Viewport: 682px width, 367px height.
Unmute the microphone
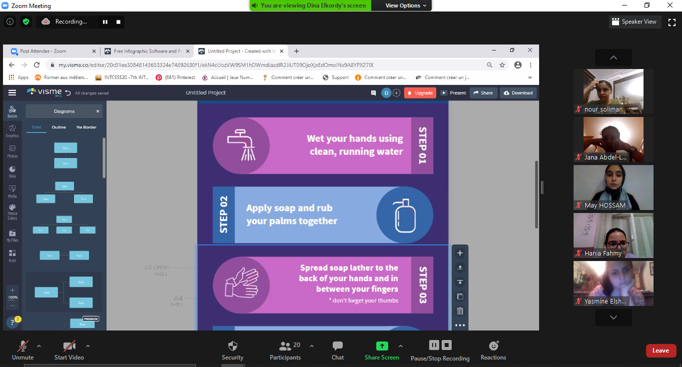(x=22, y=346)
